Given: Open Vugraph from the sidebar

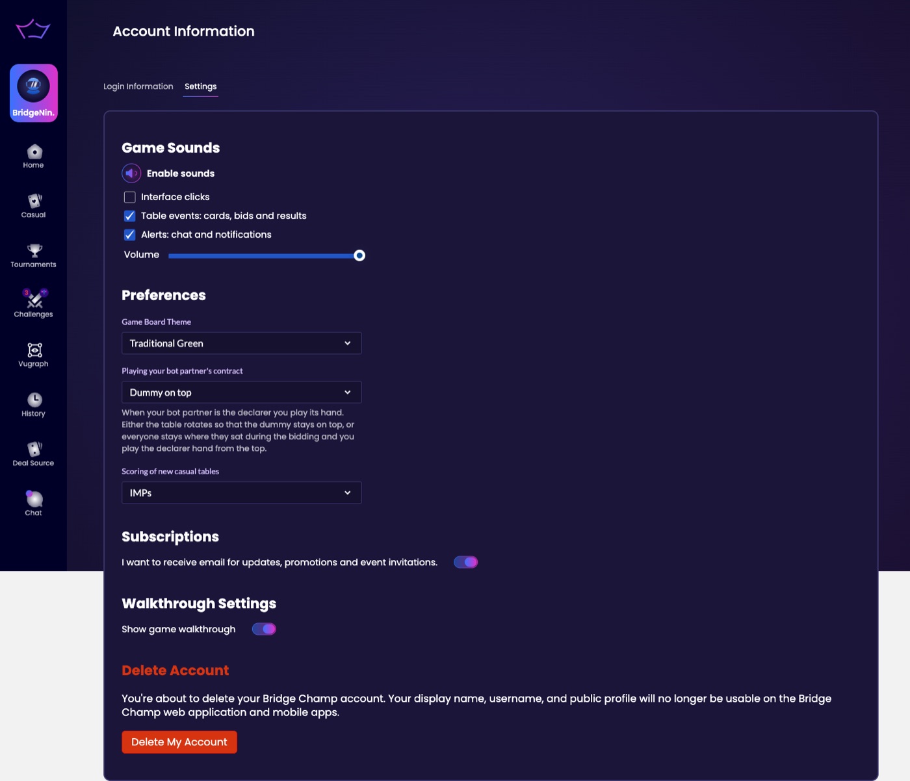Looking at the screenshot, I should click(34, 355).
